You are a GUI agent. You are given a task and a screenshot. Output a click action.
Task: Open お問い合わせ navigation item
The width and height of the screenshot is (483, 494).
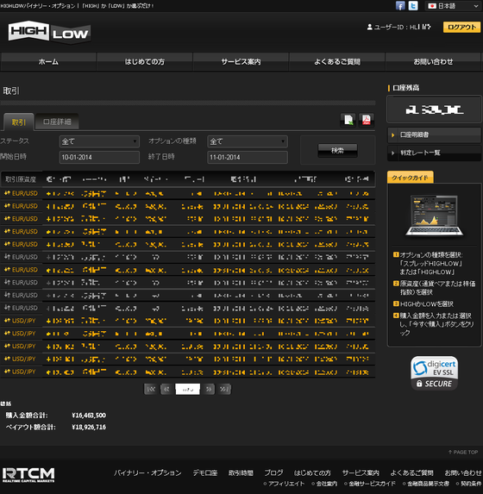[433, 62]
